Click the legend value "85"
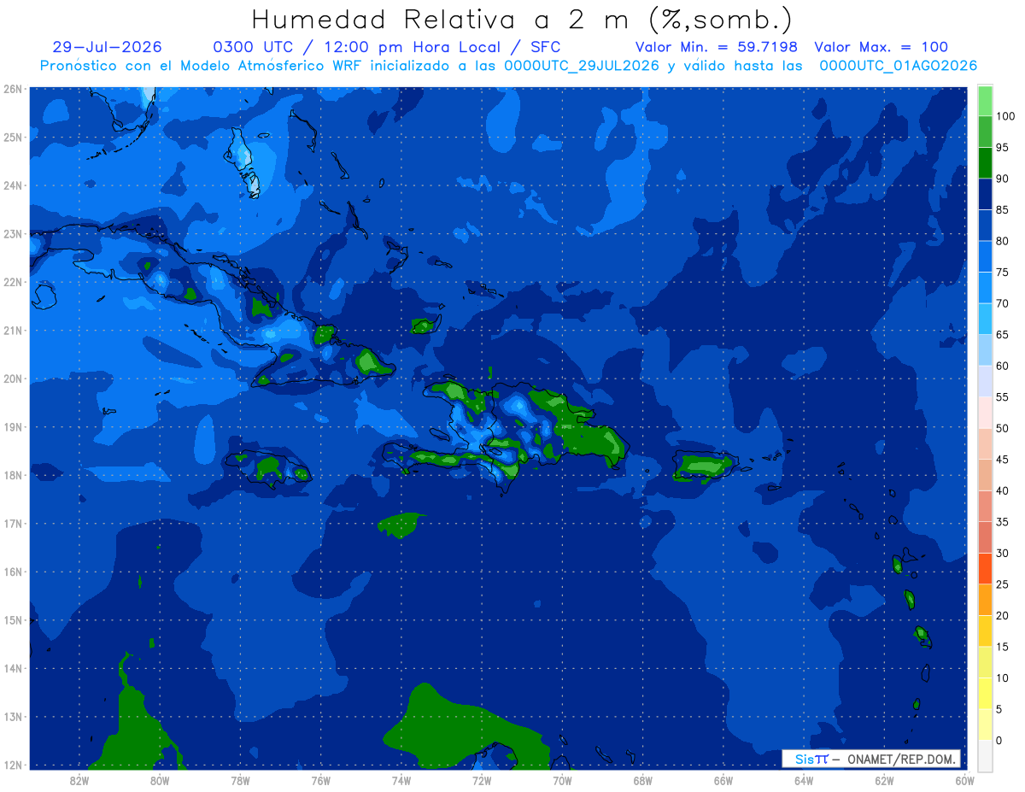This screenshot has width=1025, height=792. point(1002,209)
